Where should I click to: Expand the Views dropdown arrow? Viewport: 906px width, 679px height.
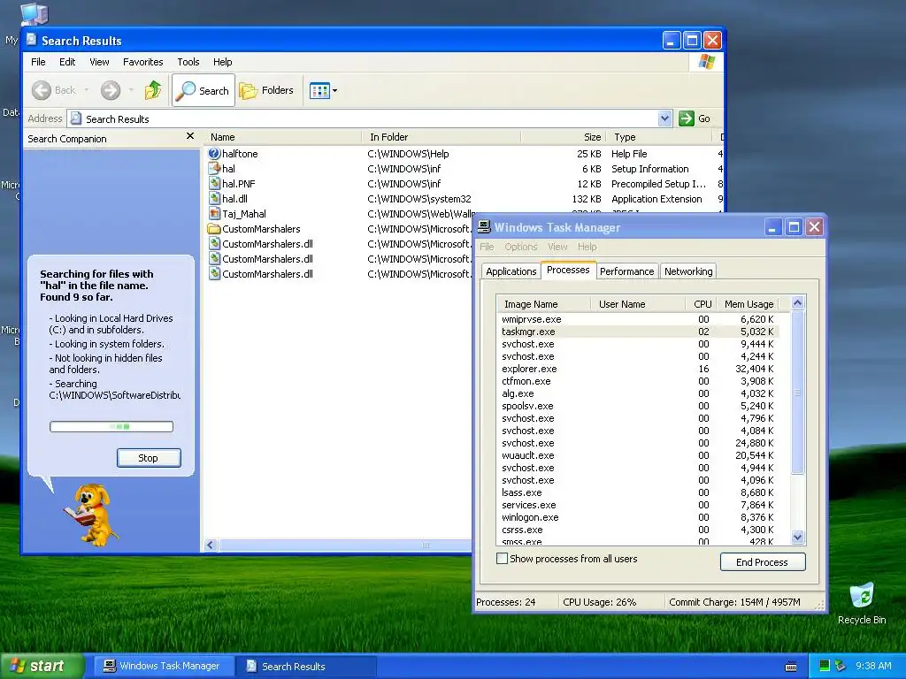334,91
